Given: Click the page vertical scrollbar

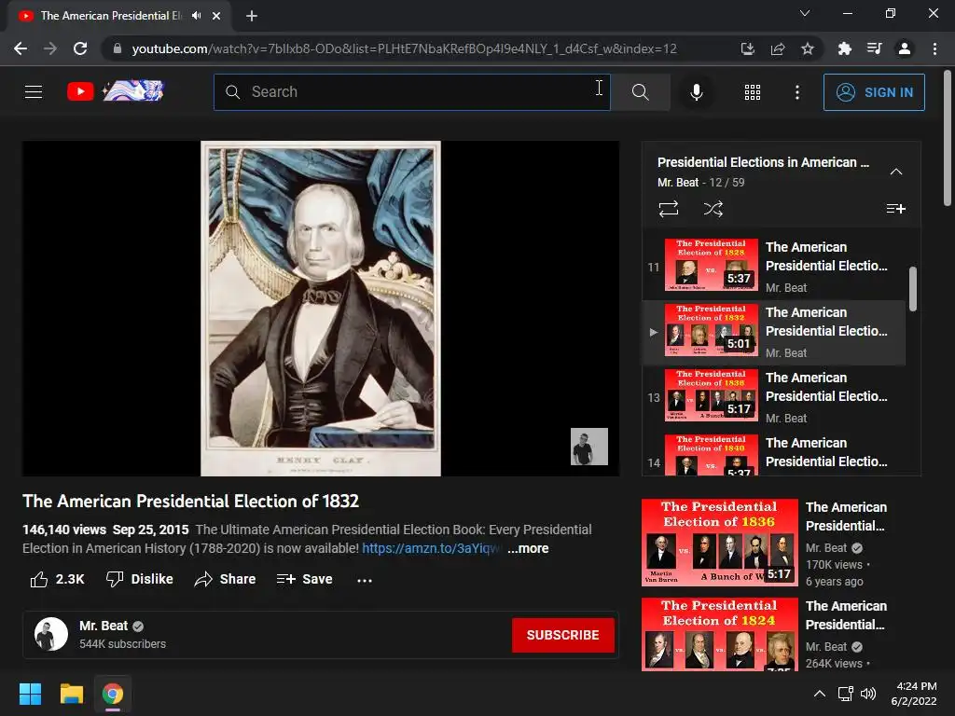Looking at the screenshot, I should [x=948, y=140].
